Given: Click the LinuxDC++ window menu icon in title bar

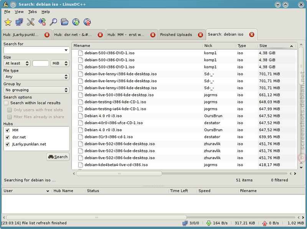Looking at the screenshot, I should [x=6, y=4].
